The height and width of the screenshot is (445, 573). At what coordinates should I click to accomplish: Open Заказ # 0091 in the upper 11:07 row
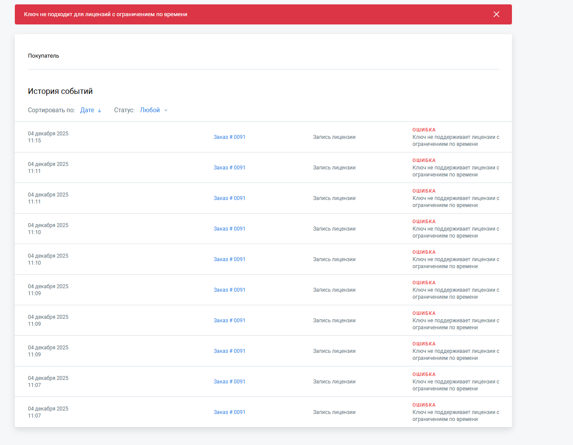pyautogui.click(x=229, y=382)
